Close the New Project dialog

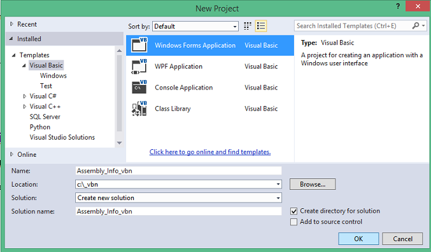coord(418,6)
